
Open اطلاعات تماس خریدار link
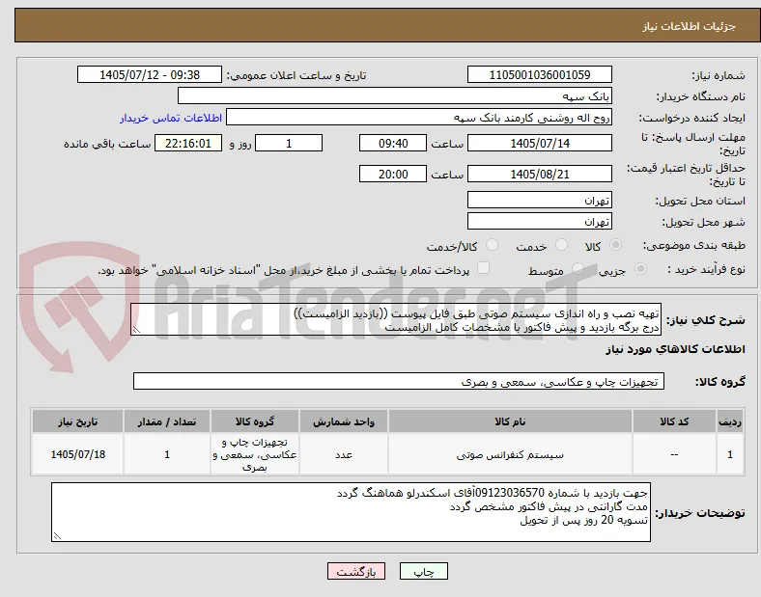(171, 118)
